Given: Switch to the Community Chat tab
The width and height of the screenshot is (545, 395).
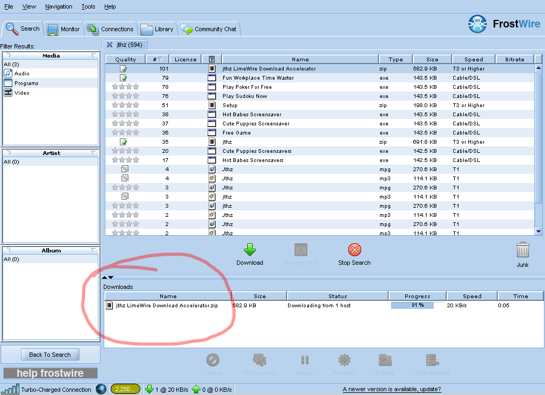Looking at the screenshot, I should (x=209, y=29).
